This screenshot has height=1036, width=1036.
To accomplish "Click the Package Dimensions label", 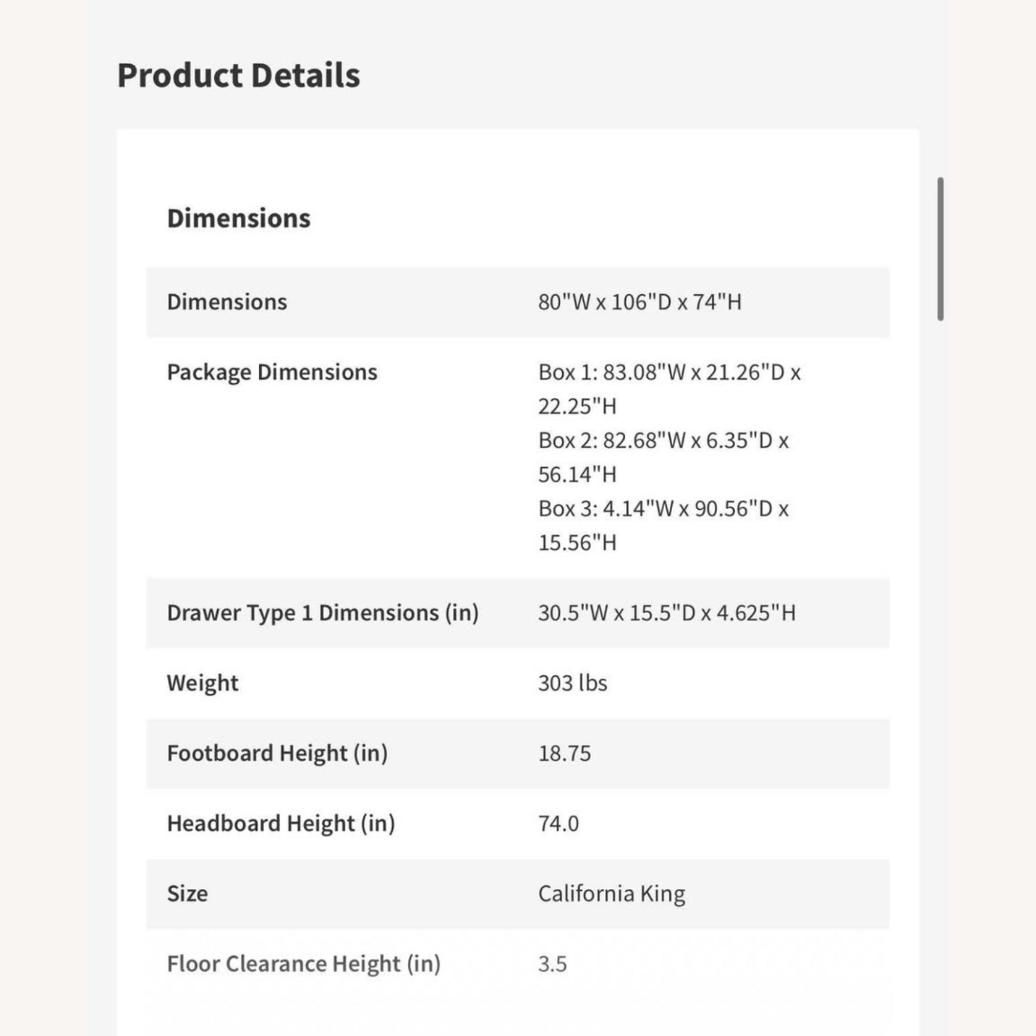I will click(271, 372).
